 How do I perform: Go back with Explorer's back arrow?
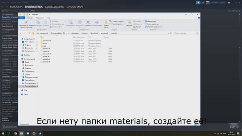pyautogui.click(x=20, y=33)
